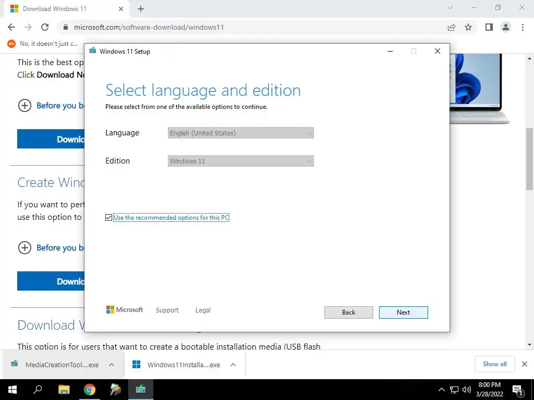This screenshot has width=534, height=400.
Task: Click the page scrollbar down arrow
Action: pyautogui.click(x=530, y=345)
